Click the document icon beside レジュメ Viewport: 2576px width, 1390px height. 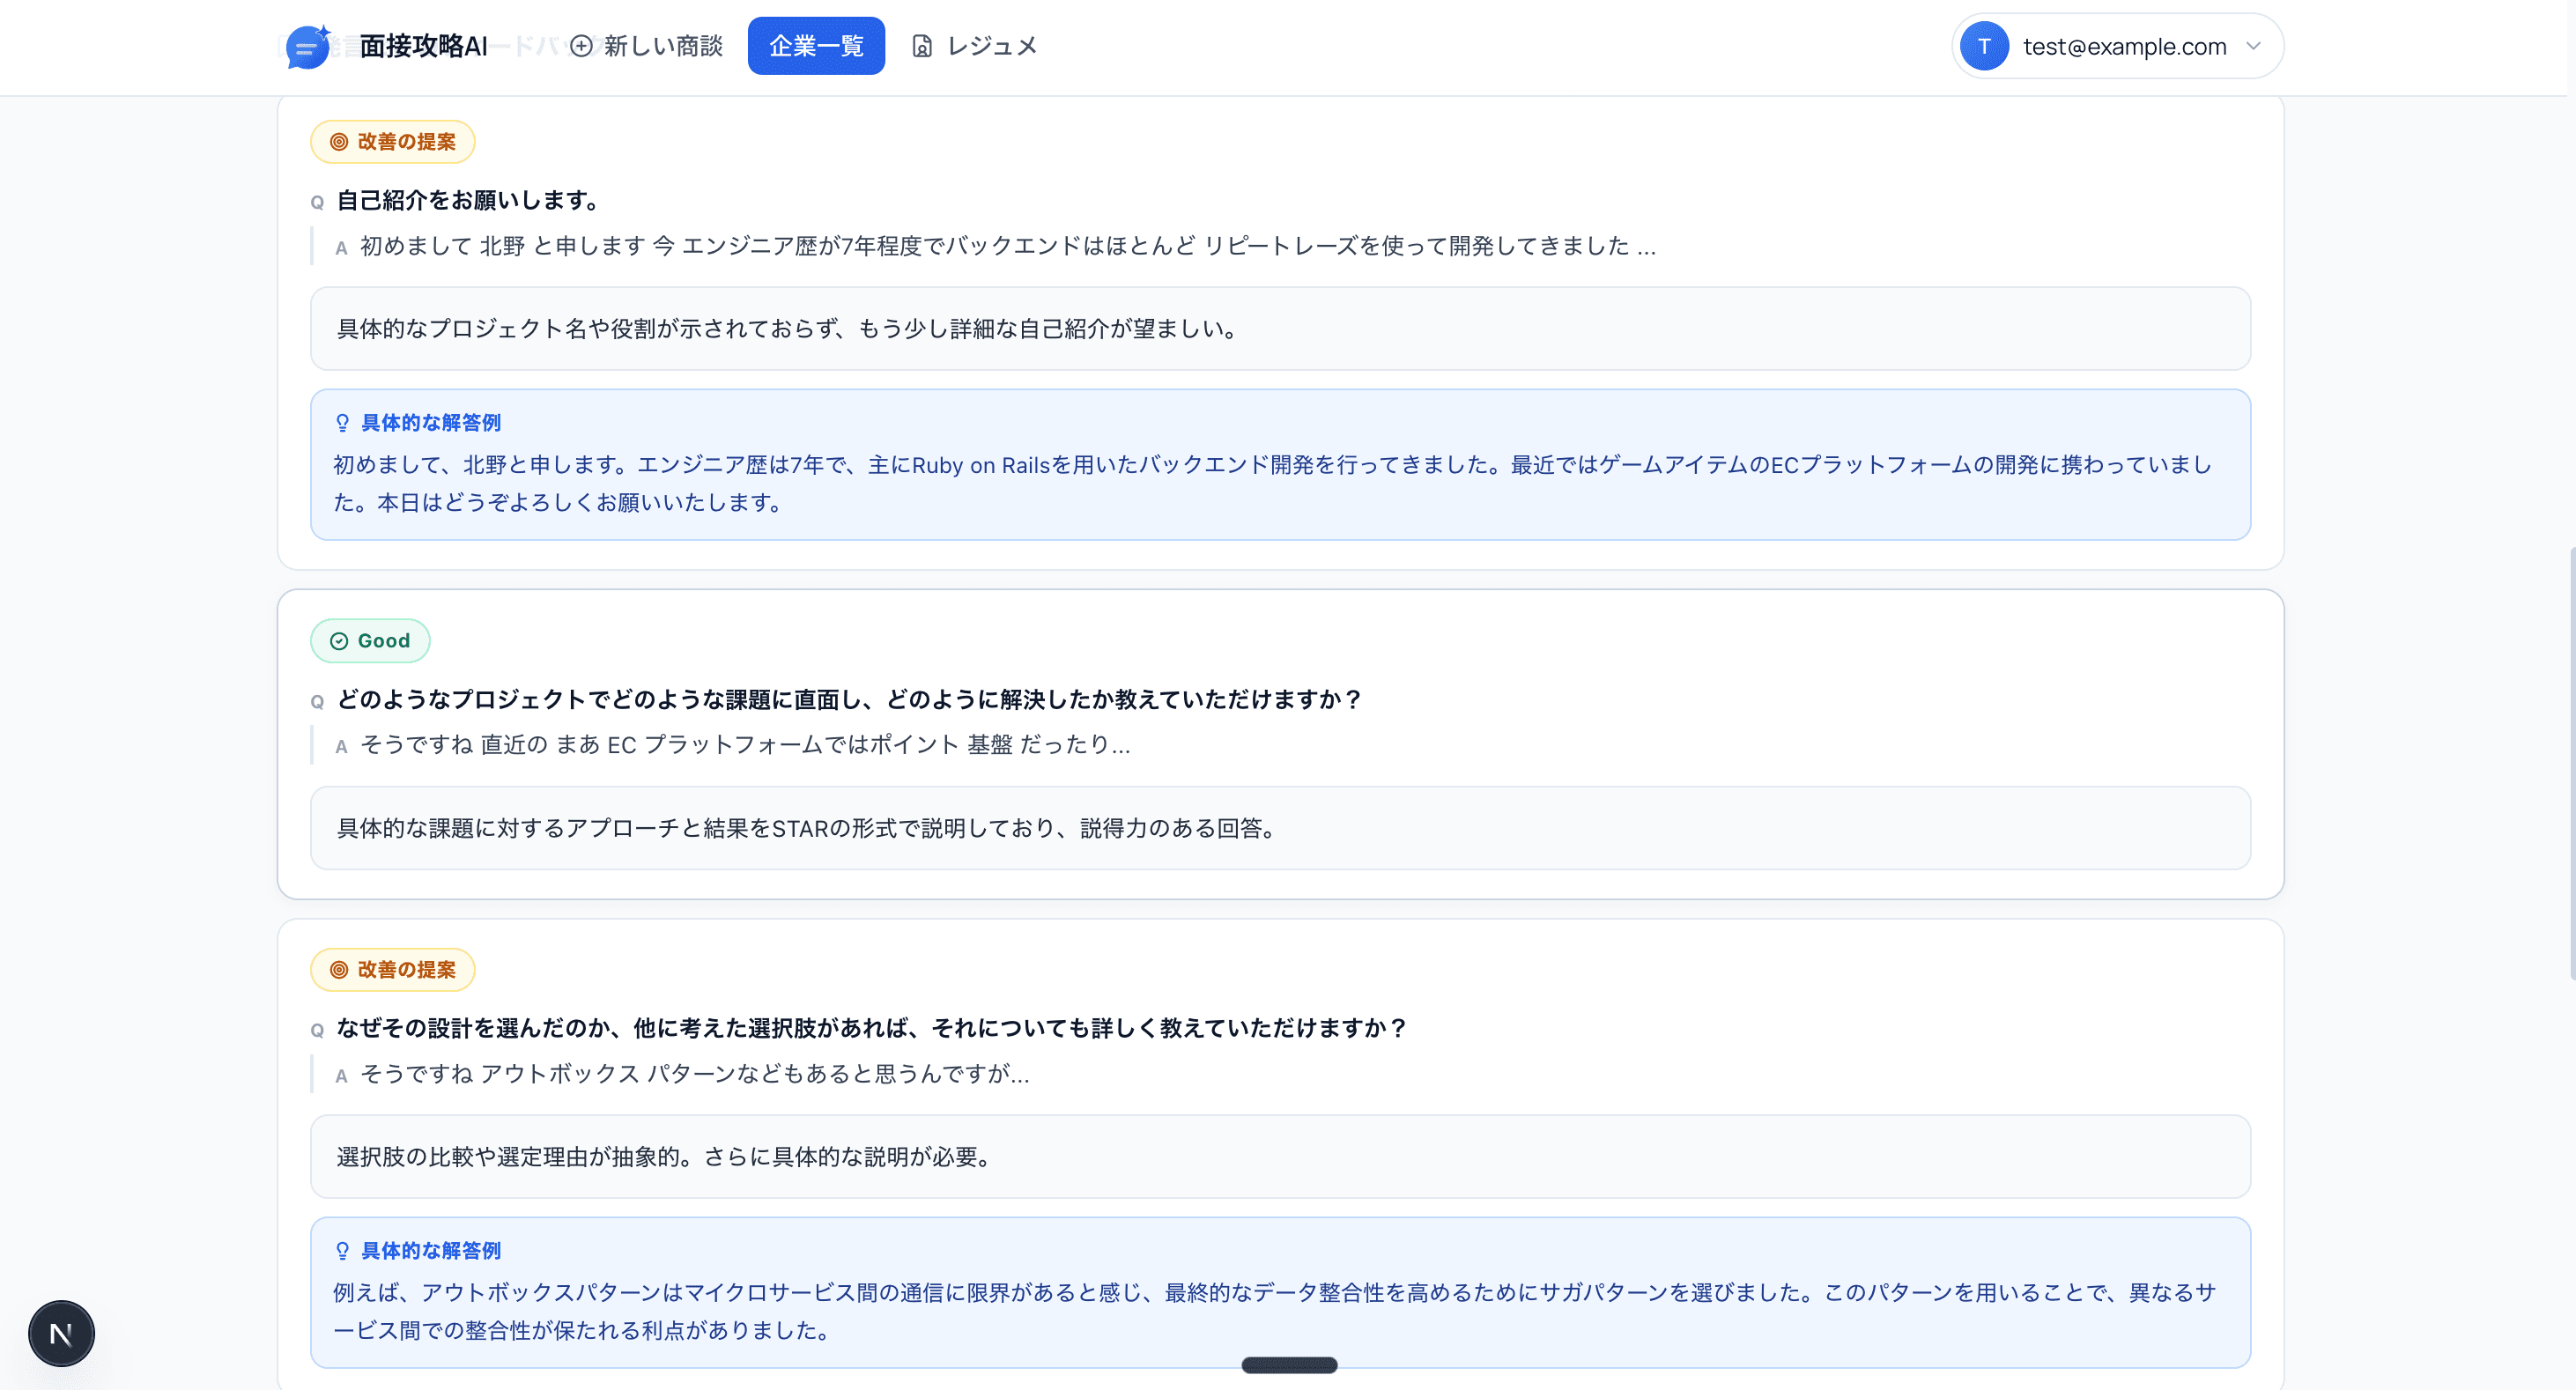click(x=922, y=46)
